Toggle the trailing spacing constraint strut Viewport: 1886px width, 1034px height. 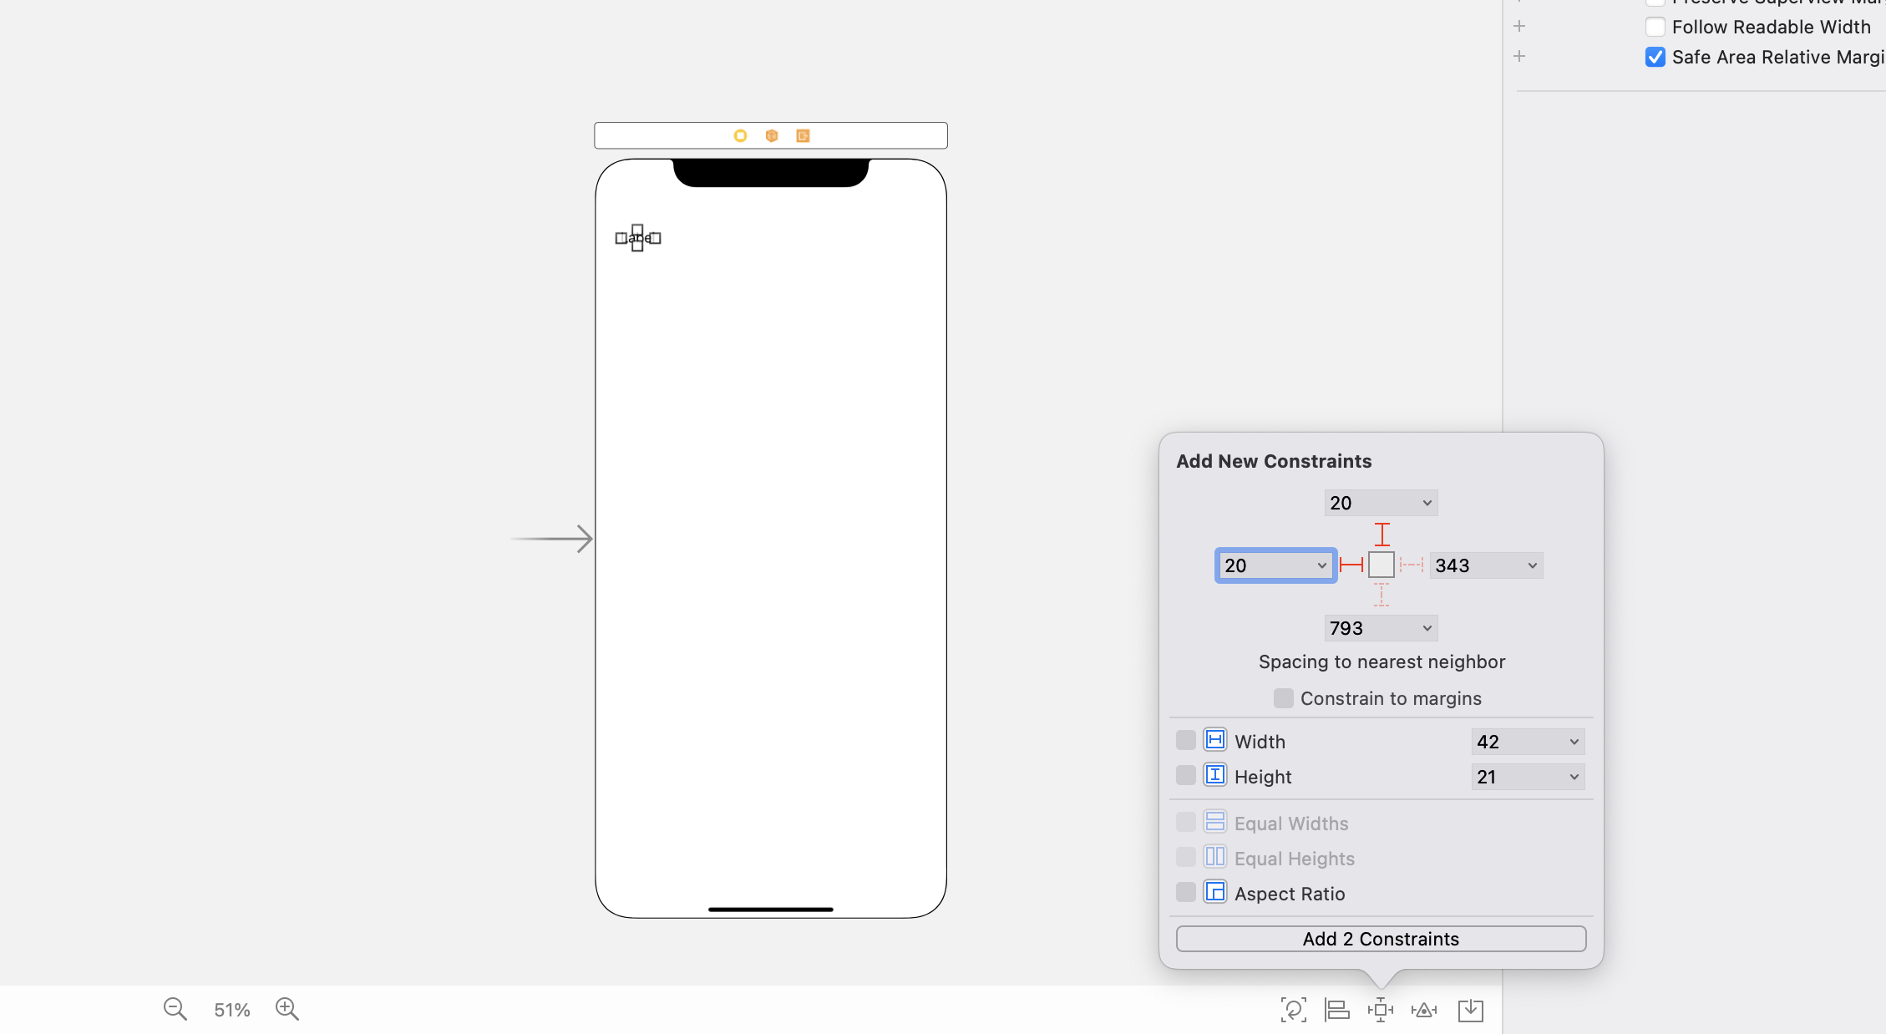[x=1412, y=565]
